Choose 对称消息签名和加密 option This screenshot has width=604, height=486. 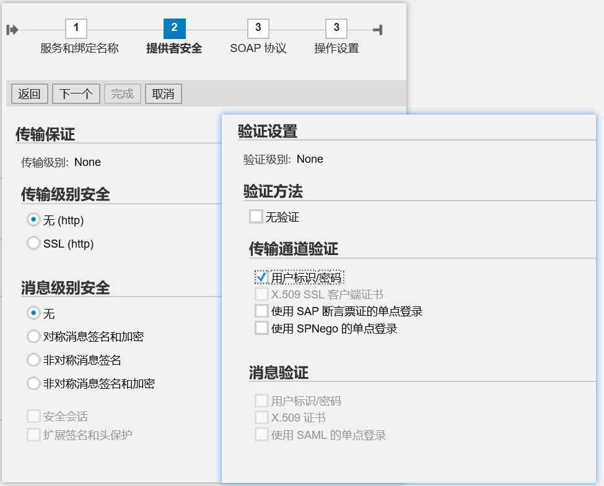coord(33,337)
